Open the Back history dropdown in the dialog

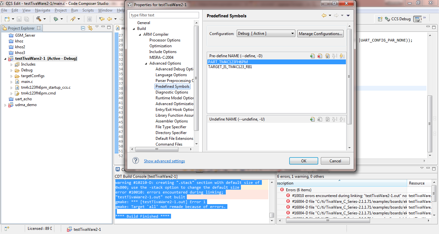[x=330, y=15]
